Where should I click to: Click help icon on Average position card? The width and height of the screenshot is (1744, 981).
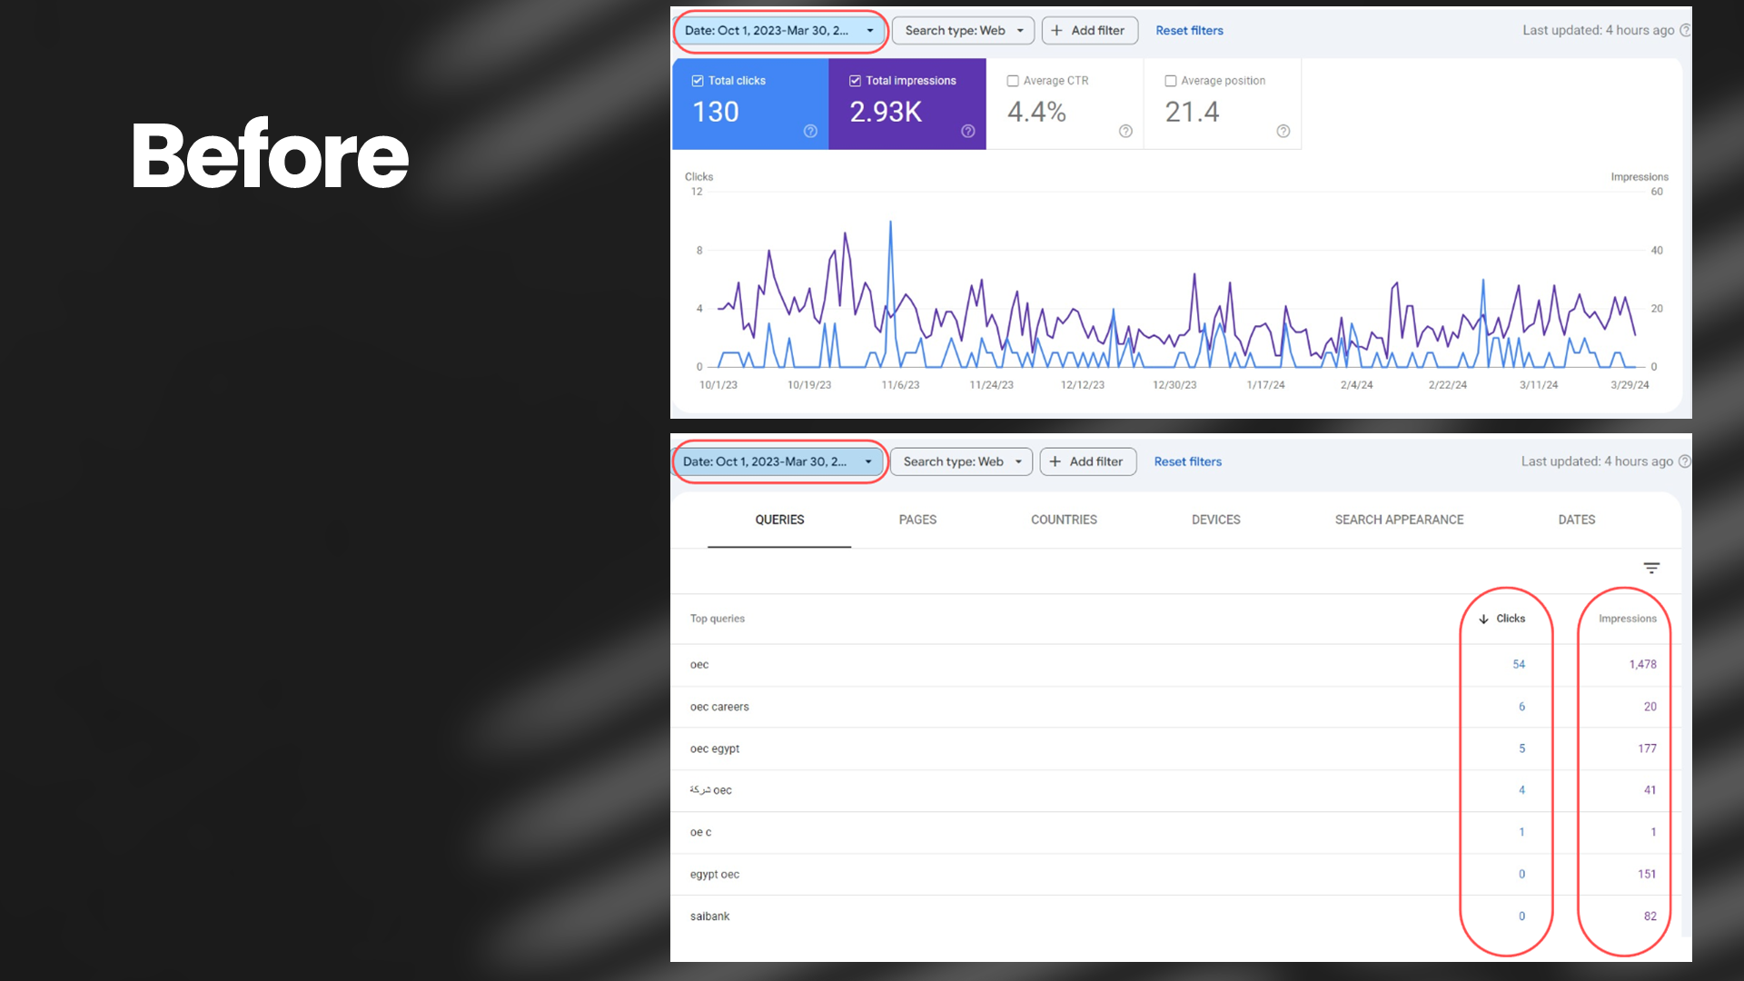1283,132
